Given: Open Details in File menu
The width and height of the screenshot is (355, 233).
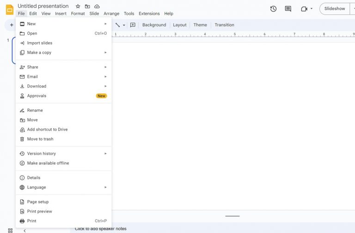Looking at the screenshot, I should [64, 177].
